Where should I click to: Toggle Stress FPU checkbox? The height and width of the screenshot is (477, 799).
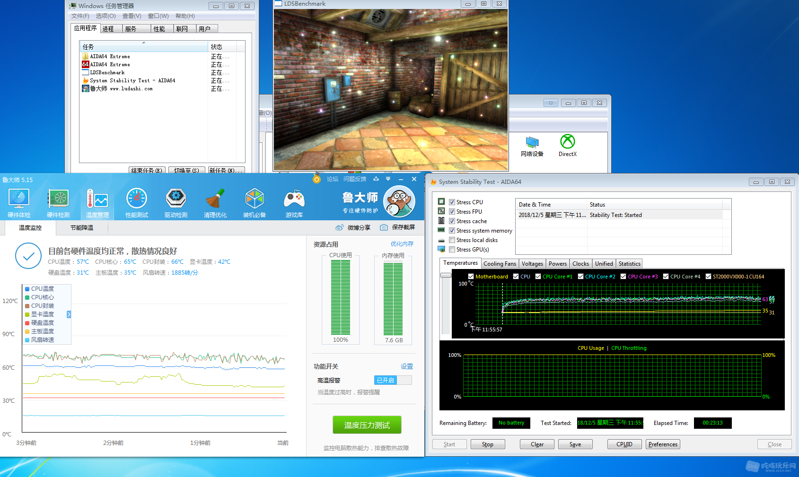point(452,211)
